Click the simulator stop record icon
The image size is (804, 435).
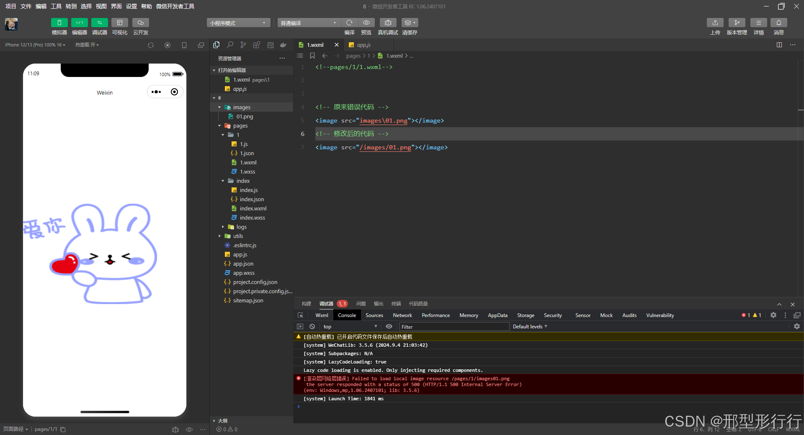167,45
